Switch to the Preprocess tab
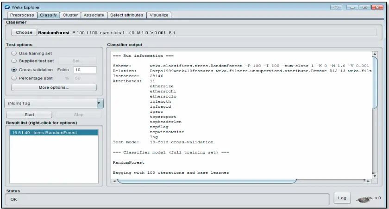Viewport: 389px width, 209px height. [x=22, y=15]
